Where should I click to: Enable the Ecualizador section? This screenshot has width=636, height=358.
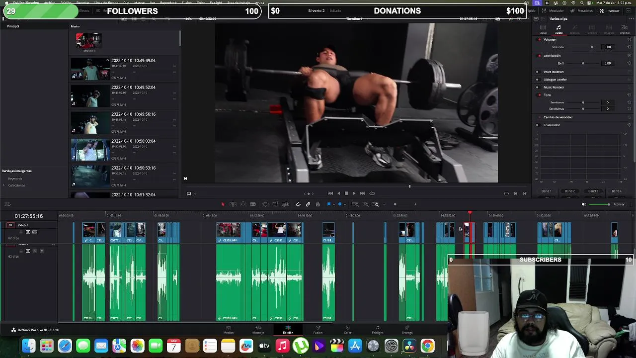[x=537, y=125]
